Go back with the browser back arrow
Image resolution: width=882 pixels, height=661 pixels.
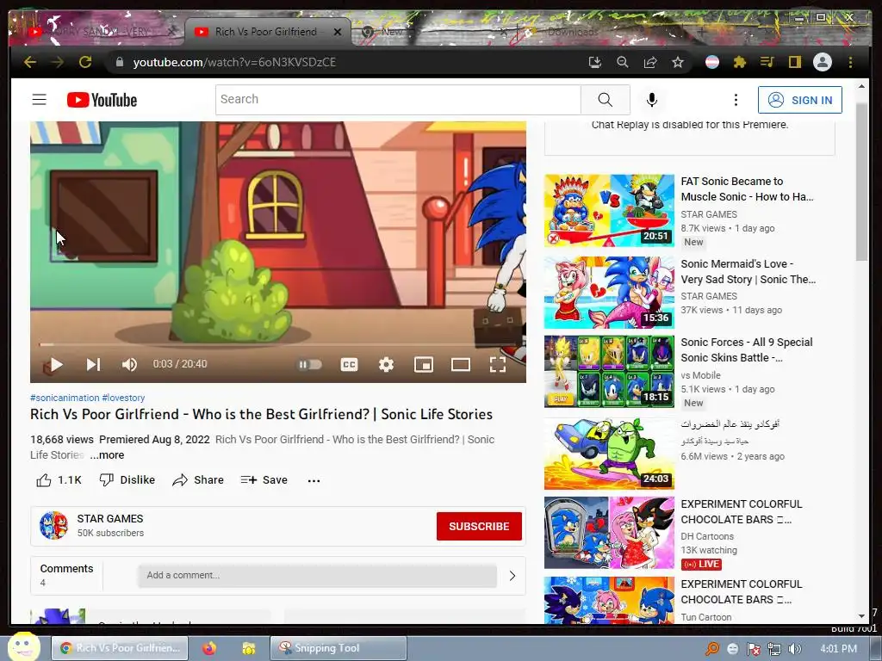click(x=30, y=62)
